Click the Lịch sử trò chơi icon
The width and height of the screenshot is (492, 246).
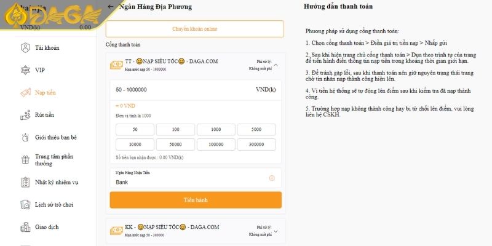[25, 204]
